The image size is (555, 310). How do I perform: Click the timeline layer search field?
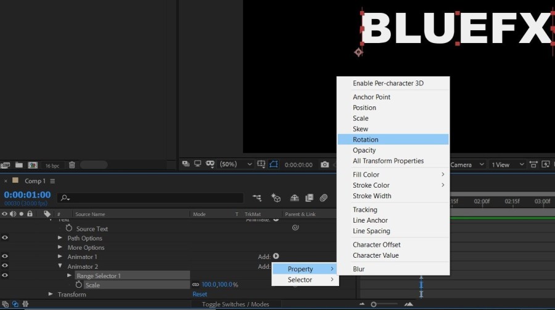(150, 197)
